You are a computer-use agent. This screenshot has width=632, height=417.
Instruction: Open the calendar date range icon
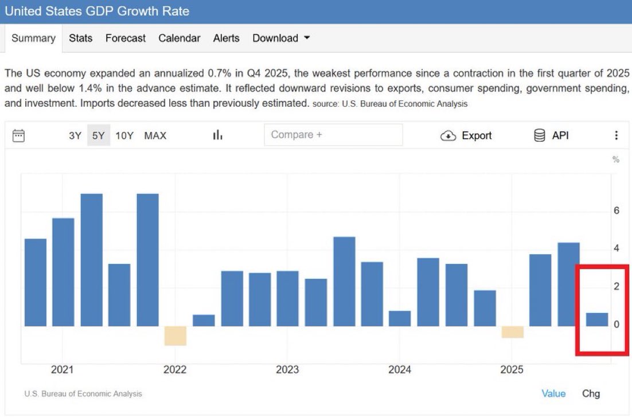tap(18, 135)
